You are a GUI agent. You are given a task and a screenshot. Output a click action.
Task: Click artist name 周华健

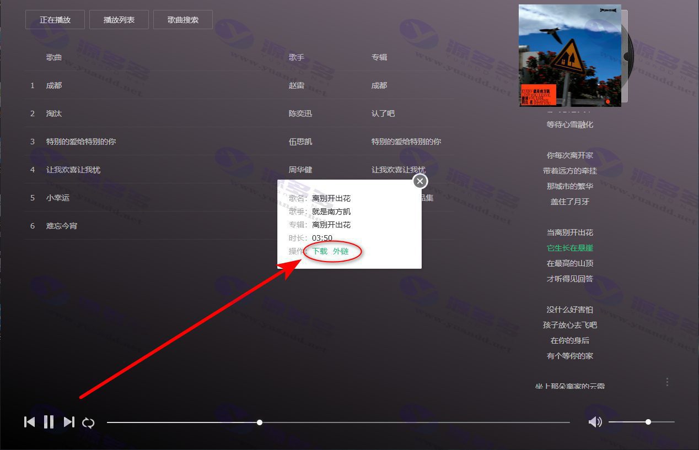tap(300, 170)
